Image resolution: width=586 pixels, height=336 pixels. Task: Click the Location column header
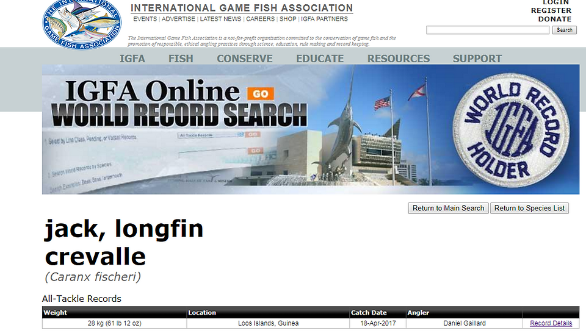pos(268,312)
